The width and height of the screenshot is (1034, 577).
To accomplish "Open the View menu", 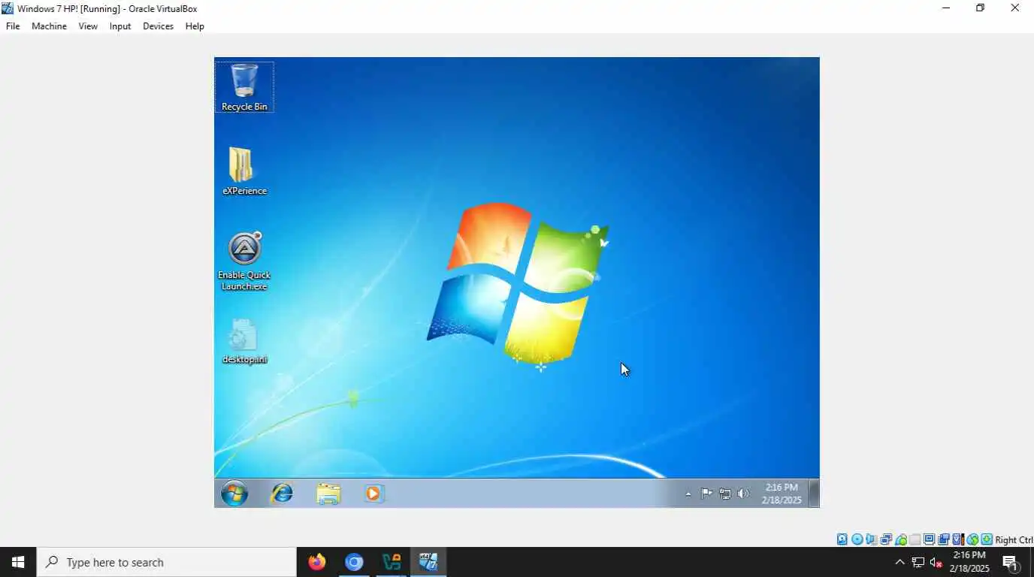I will coord(88,26).
